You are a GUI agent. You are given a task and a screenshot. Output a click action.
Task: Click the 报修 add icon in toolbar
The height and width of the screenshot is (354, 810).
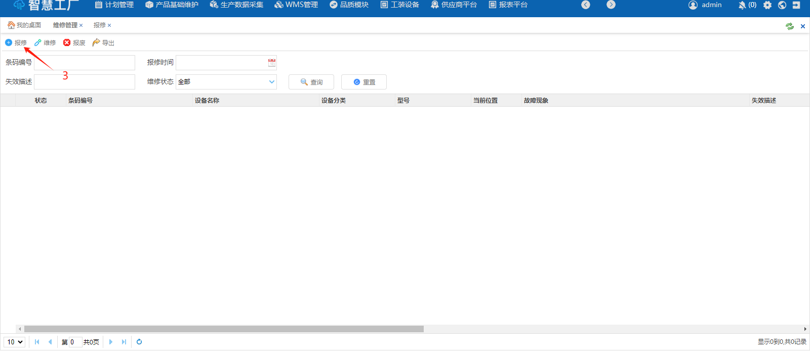click(x=9, y=43)
